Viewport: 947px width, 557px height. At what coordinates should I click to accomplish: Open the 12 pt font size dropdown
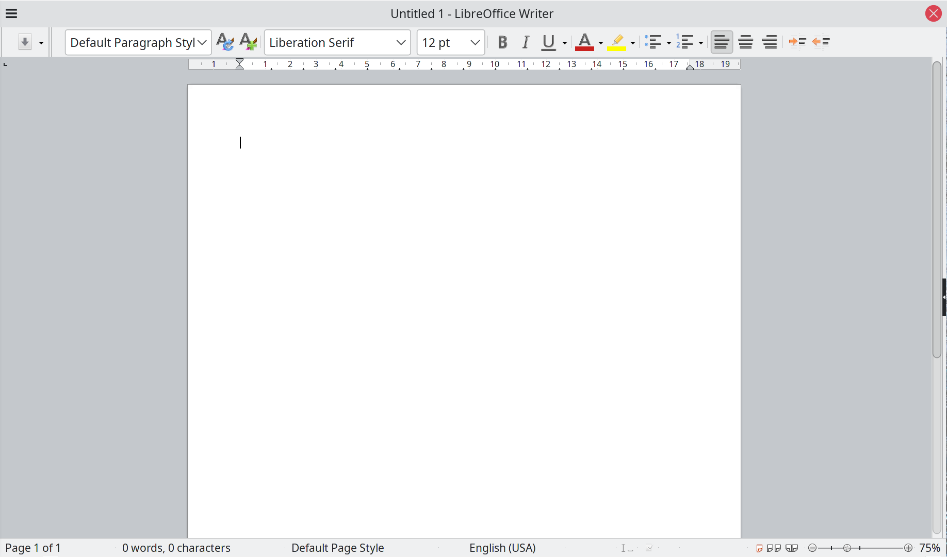(x=476, y=42)
